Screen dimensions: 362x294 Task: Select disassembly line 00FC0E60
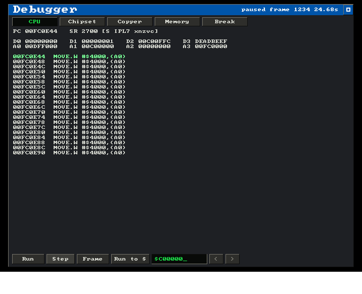69,92
